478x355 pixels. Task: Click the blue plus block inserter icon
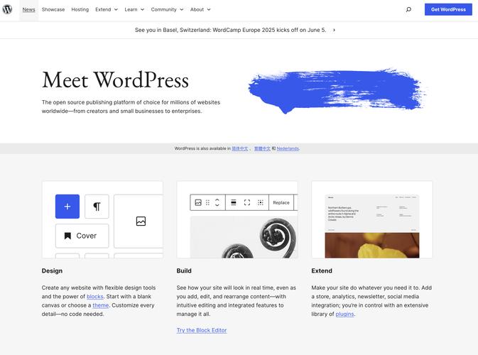point(67,207)
